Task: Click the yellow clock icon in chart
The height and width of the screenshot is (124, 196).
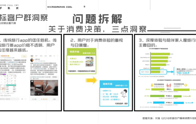Action: tap(186, 85)
